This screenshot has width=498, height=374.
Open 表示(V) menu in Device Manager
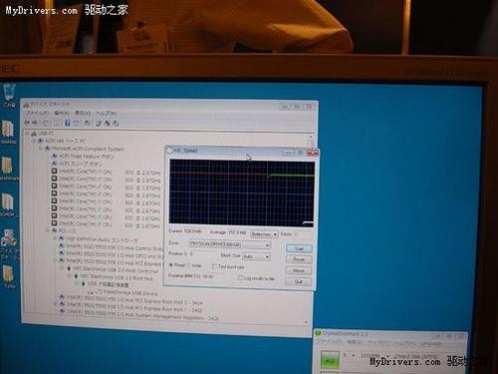click(x=82, y=113)
